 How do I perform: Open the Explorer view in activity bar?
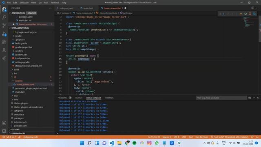click(x=4, y=9)
